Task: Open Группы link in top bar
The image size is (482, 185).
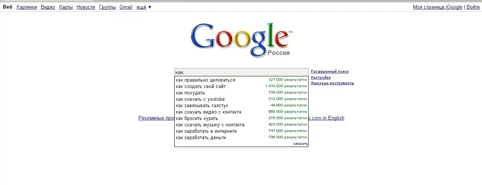Action: (107, 7)
